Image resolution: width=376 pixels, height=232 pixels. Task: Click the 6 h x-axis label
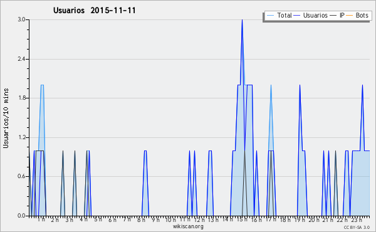point(112,219)
